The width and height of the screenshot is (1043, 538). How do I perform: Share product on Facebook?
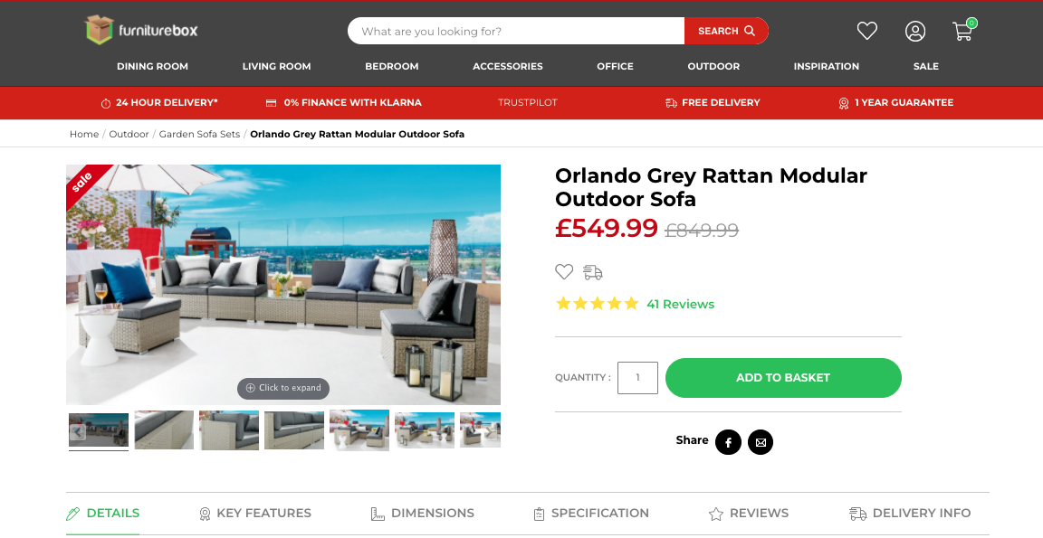728,442
